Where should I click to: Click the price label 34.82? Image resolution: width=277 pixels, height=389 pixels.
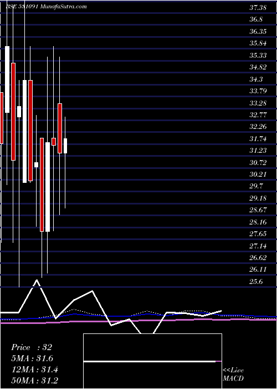coord(258,67)
